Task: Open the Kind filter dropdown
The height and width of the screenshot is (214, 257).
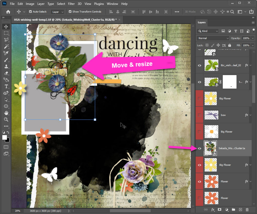Action: click(x=208, y=31)
